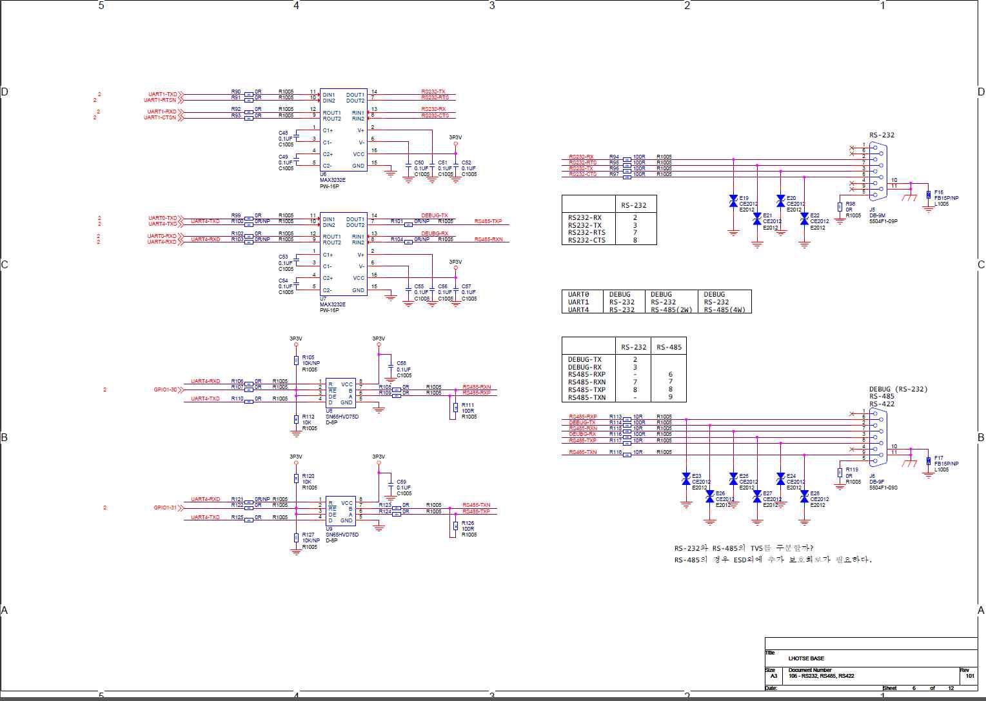The image size is (986, 701).
Task: Select capacitor C58 symbol
Action: tap(390, 367)
